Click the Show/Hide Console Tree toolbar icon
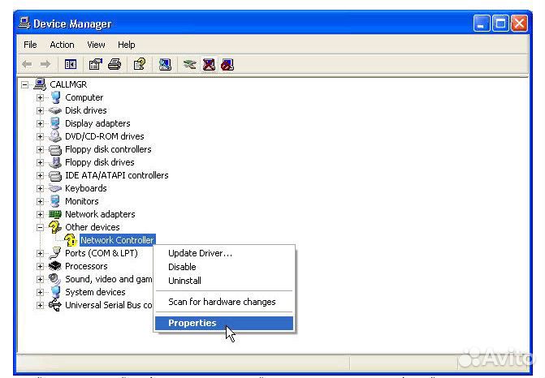545x378 pixels. coord(71,65)
